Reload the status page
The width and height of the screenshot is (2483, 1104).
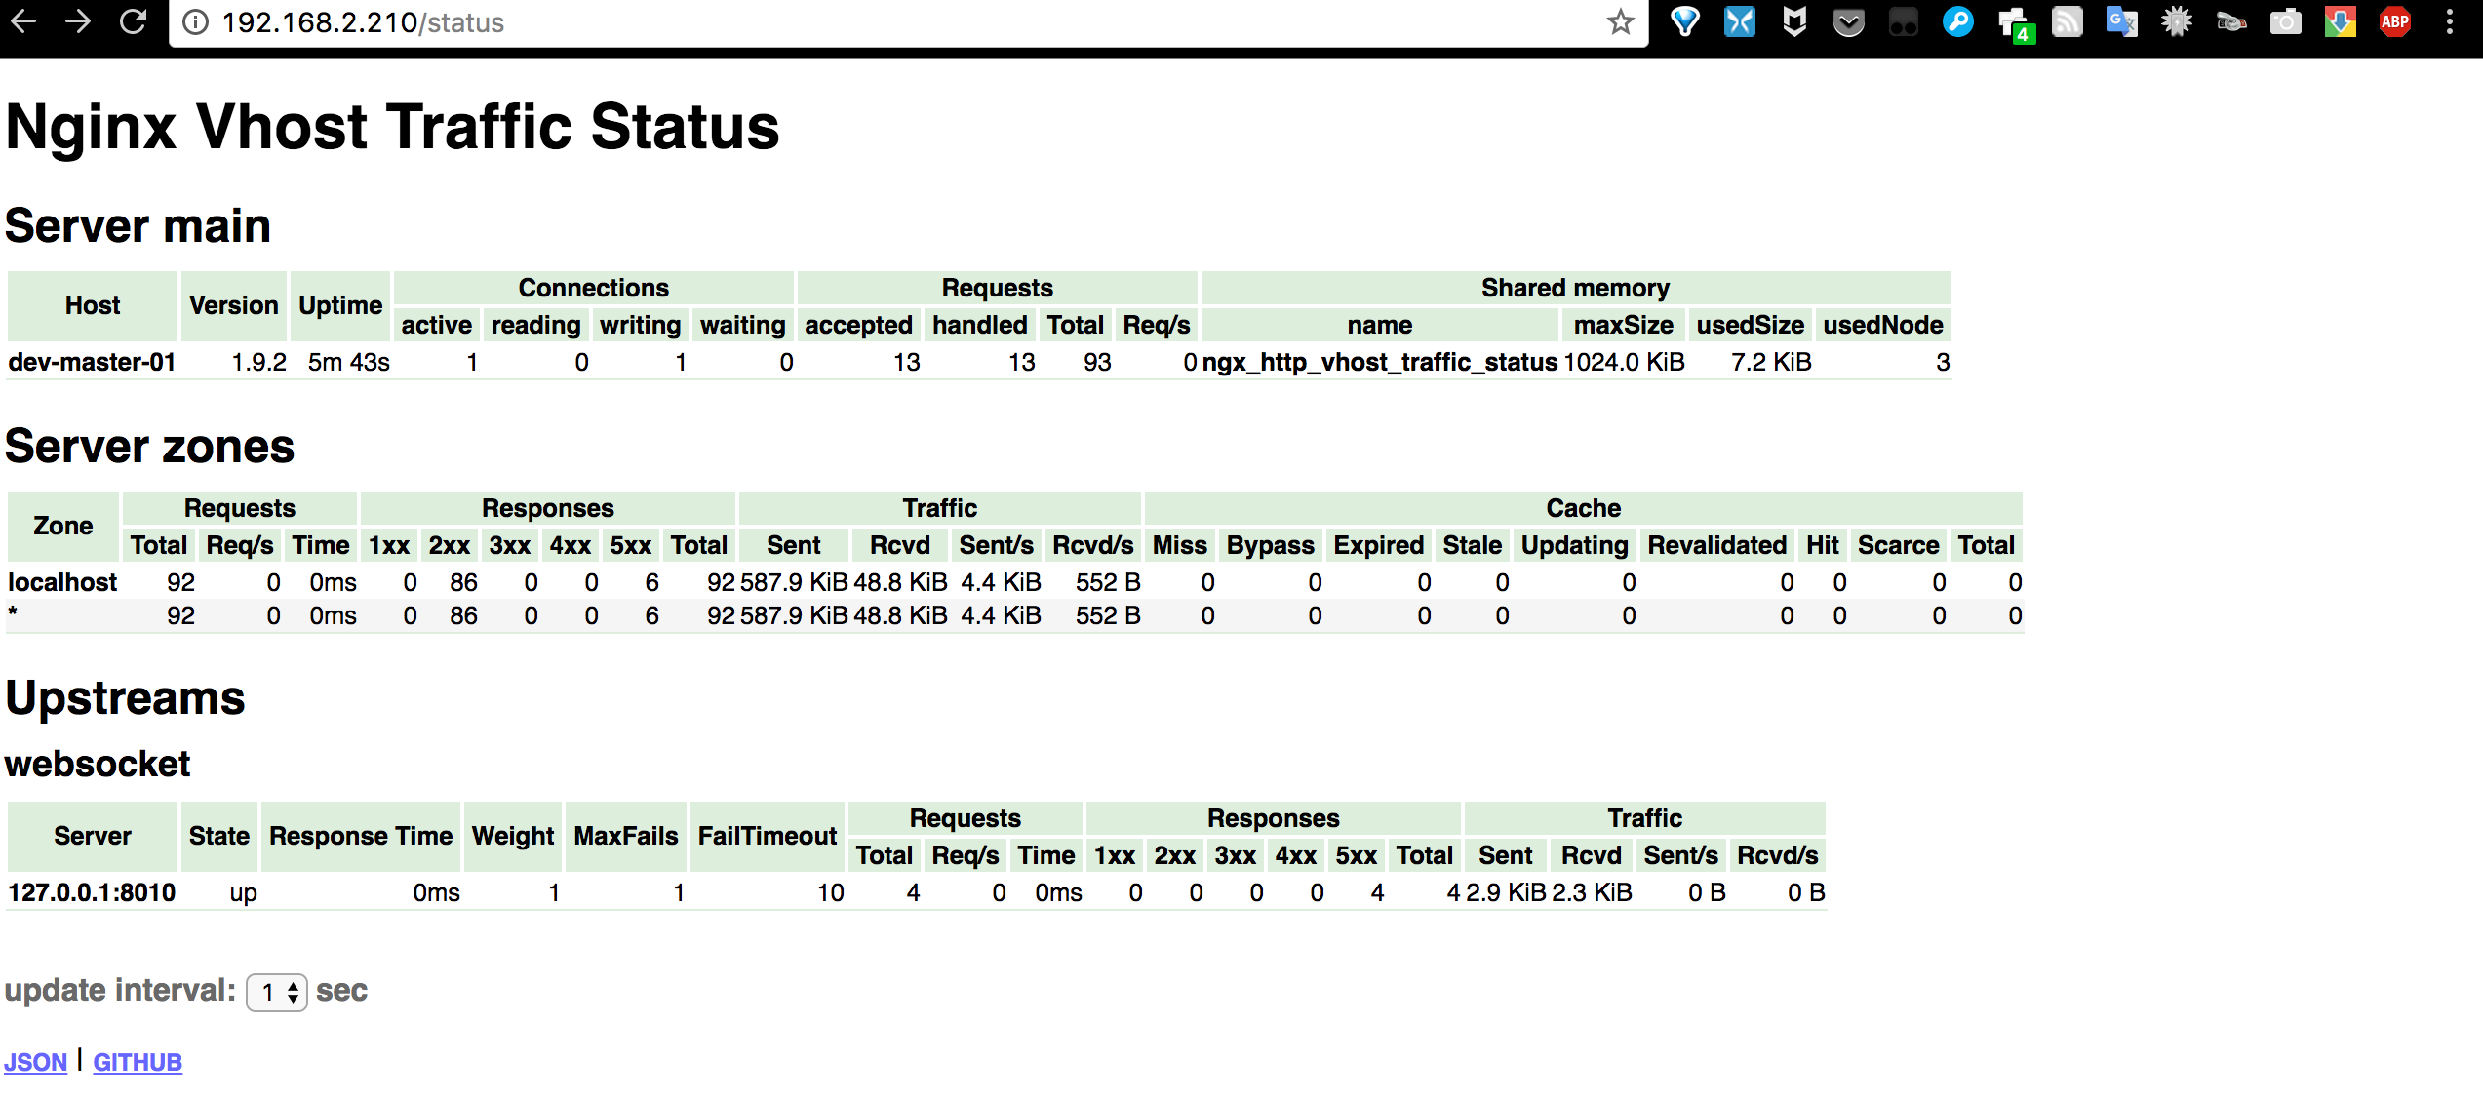(133, 21)
